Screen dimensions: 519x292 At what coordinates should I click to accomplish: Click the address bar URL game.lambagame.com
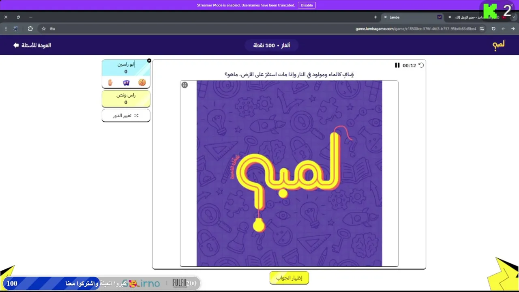click(x=416, y=29)
